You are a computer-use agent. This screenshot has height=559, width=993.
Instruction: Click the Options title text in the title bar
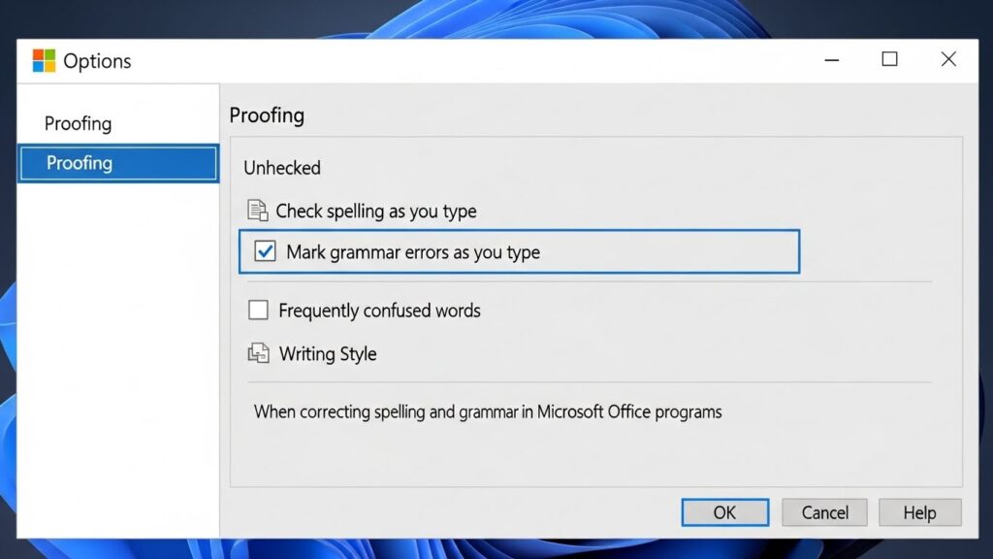[97, 61]
